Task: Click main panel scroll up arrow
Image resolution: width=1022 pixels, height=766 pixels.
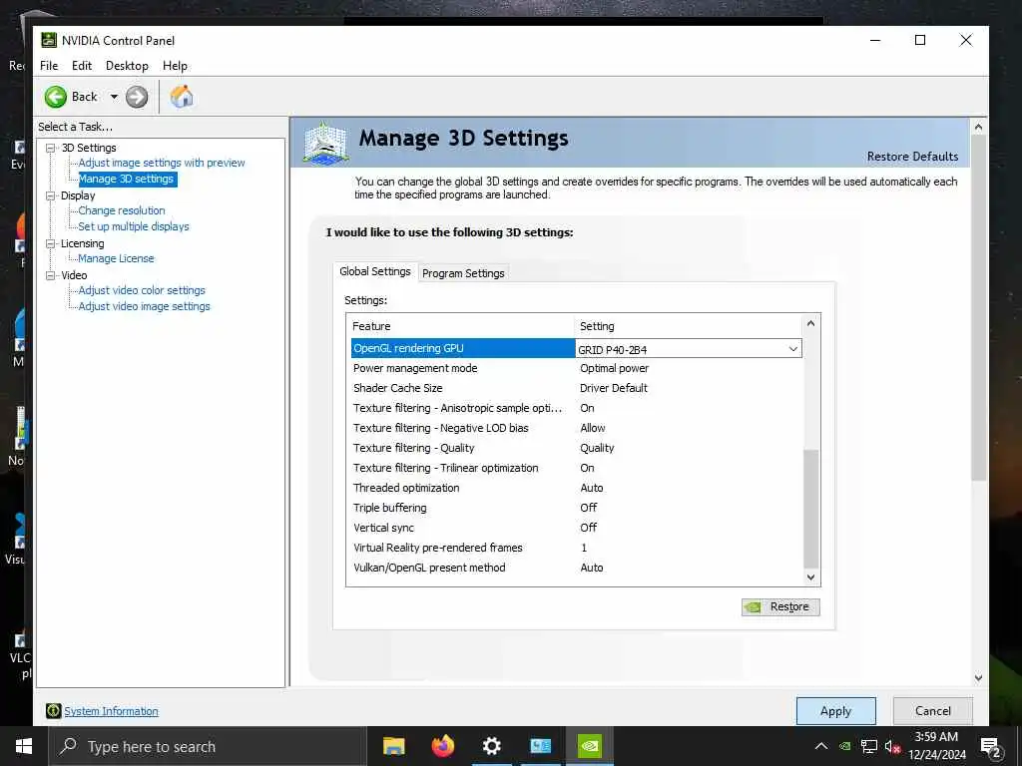Action: click(x=978, y=127)
